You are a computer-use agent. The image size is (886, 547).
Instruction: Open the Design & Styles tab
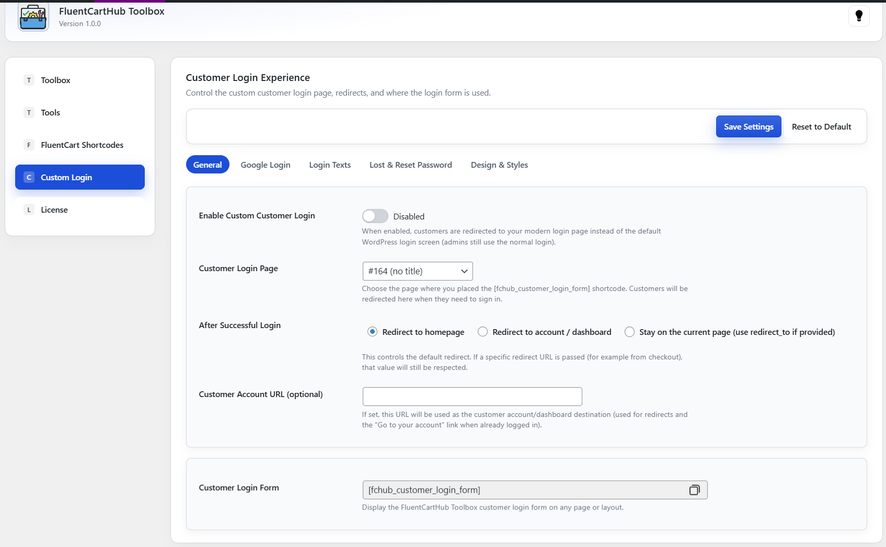click(x=499, y=165)
